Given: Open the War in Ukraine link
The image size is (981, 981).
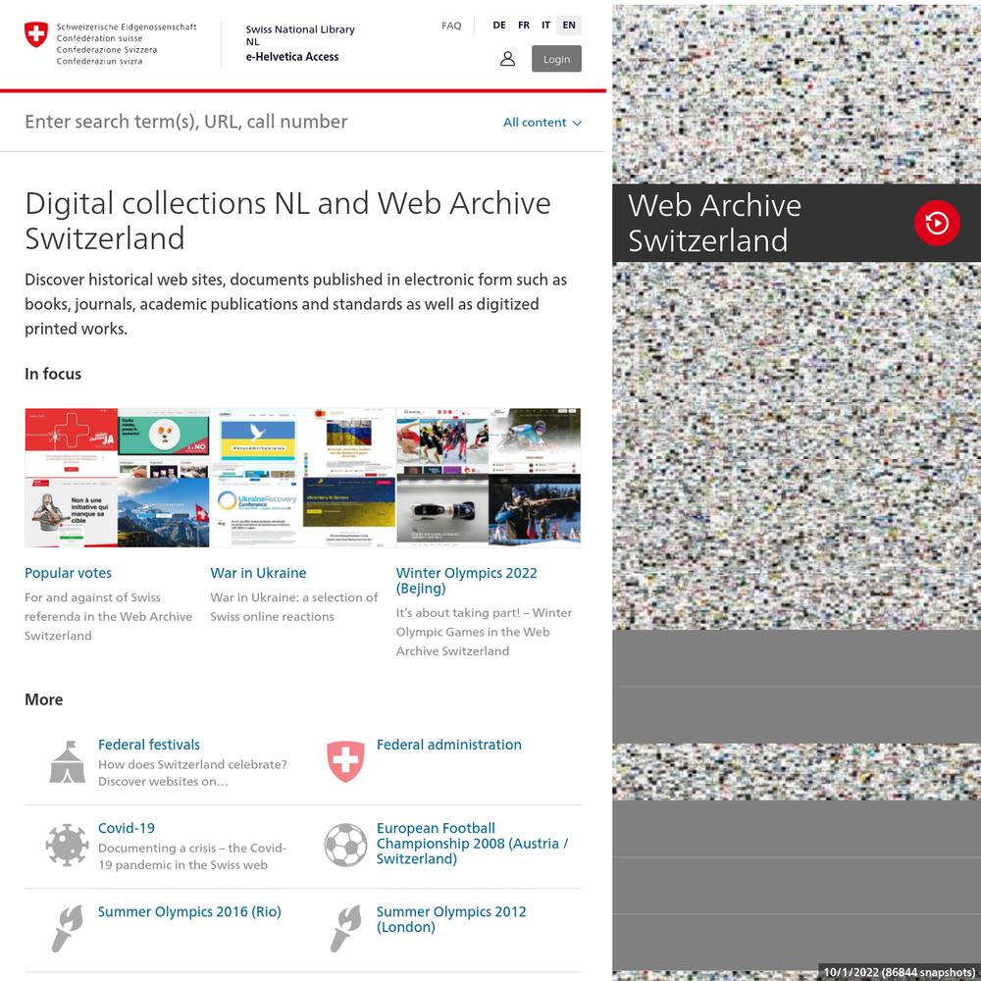Looking at the screenshot, I should [x=258, y=573].
